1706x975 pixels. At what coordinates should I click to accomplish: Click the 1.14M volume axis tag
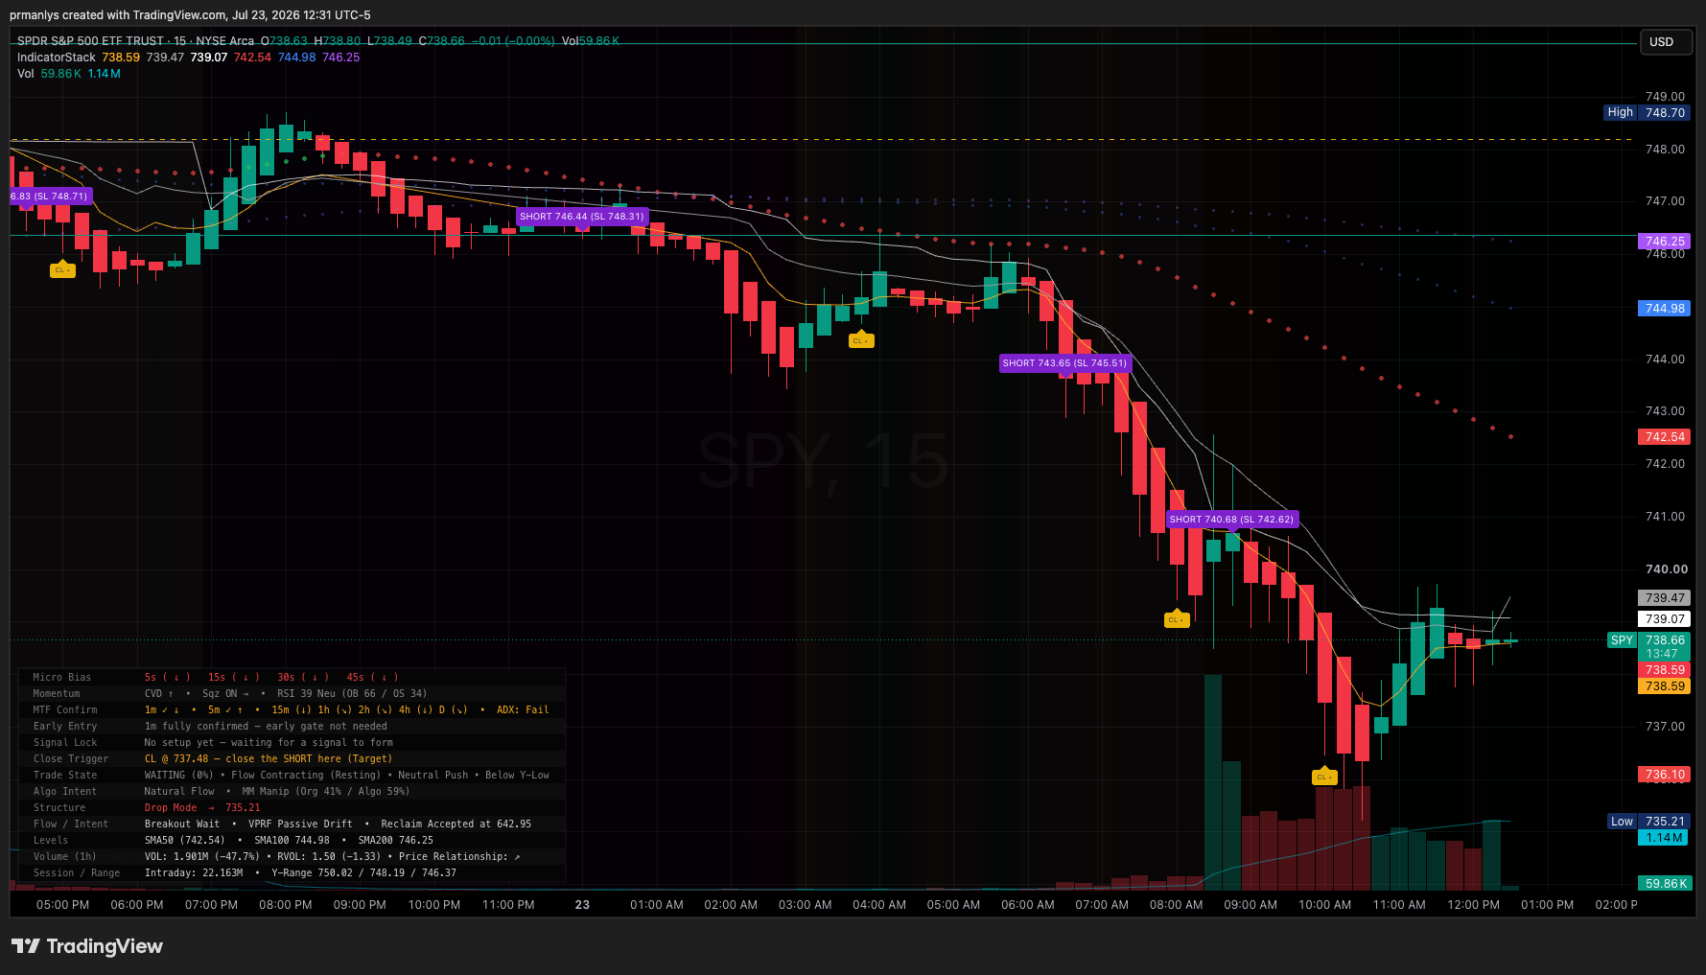1664,838
